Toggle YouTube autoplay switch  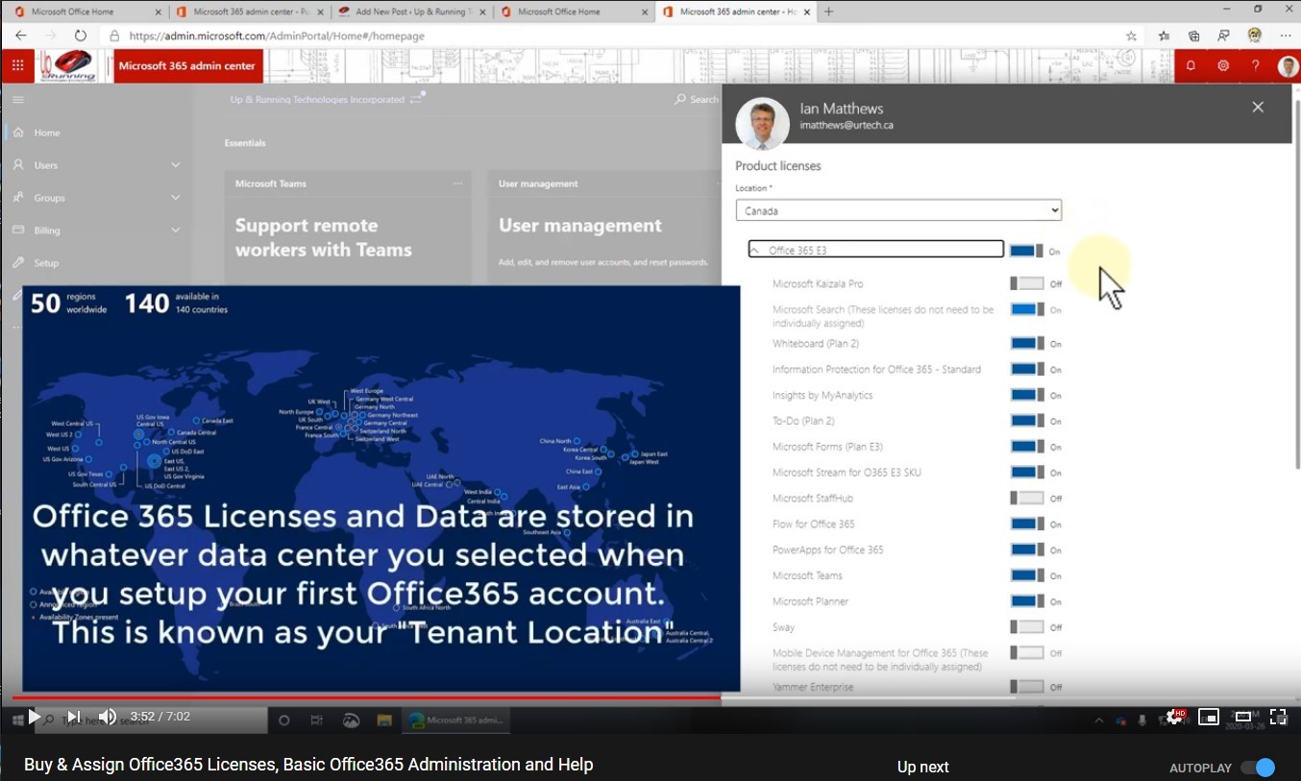[x=1257, y=768]
